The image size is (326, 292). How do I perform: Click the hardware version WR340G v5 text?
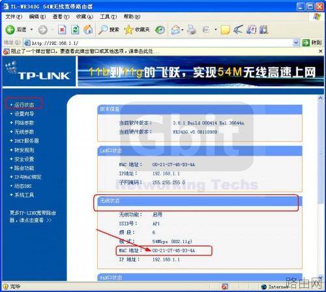(x=195, y=132)
